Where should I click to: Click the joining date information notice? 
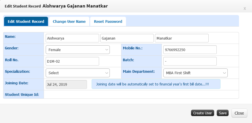(156, 84)
